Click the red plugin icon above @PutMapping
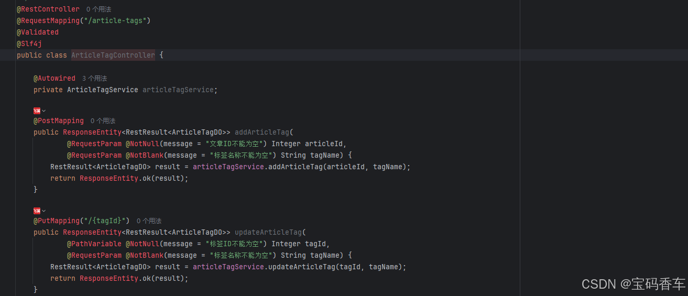The width and height of the screenshot is (688, 296). (x=37, y=211)
